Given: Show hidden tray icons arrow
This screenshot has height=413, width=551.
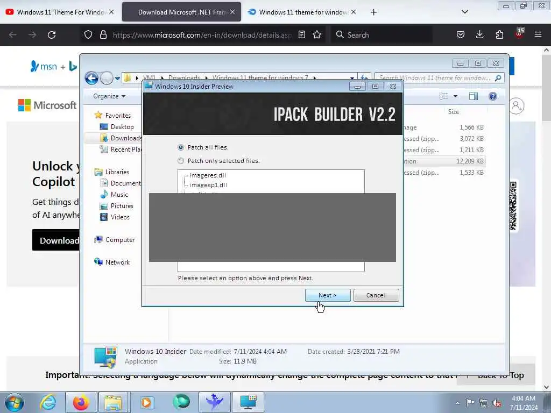Looking at the screenshot, I should 457,403.
